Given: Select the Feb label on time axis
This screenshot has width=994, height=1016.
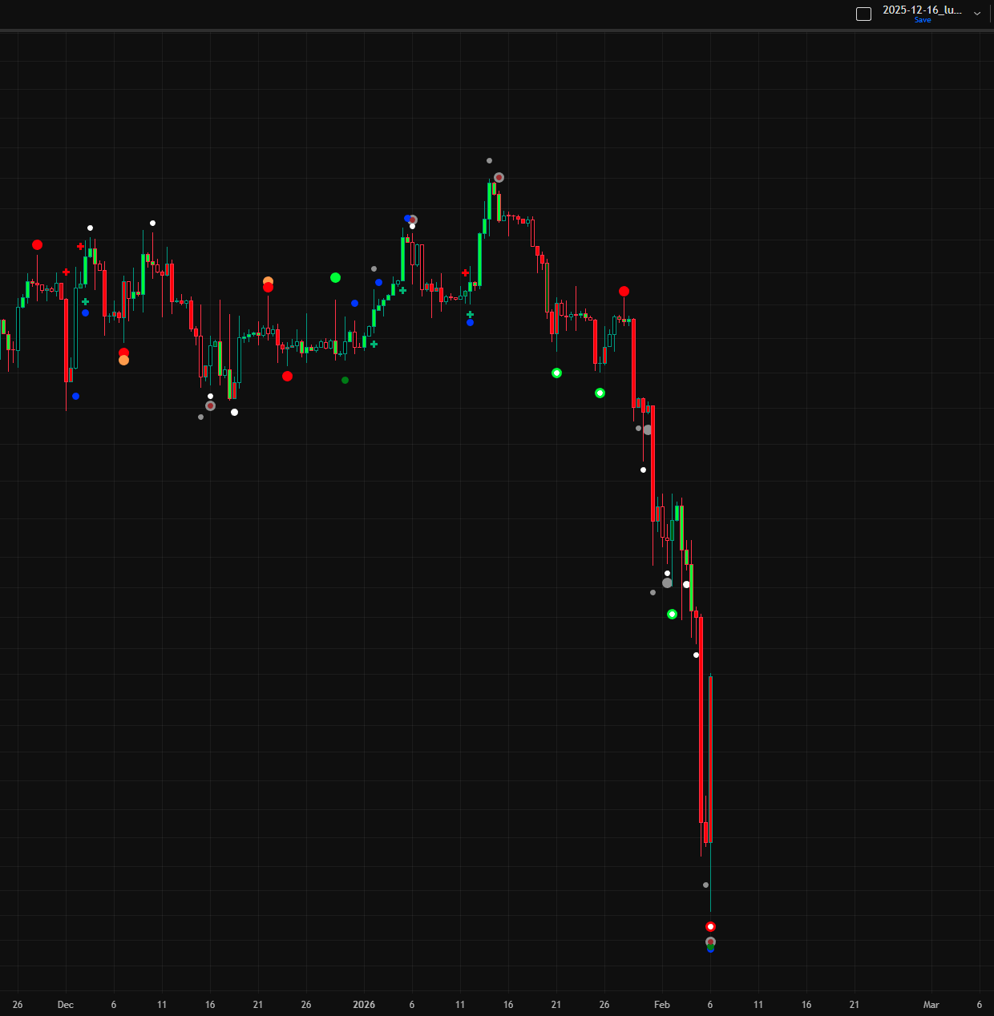Looking at the screenshot, I should coord(661,1004).
